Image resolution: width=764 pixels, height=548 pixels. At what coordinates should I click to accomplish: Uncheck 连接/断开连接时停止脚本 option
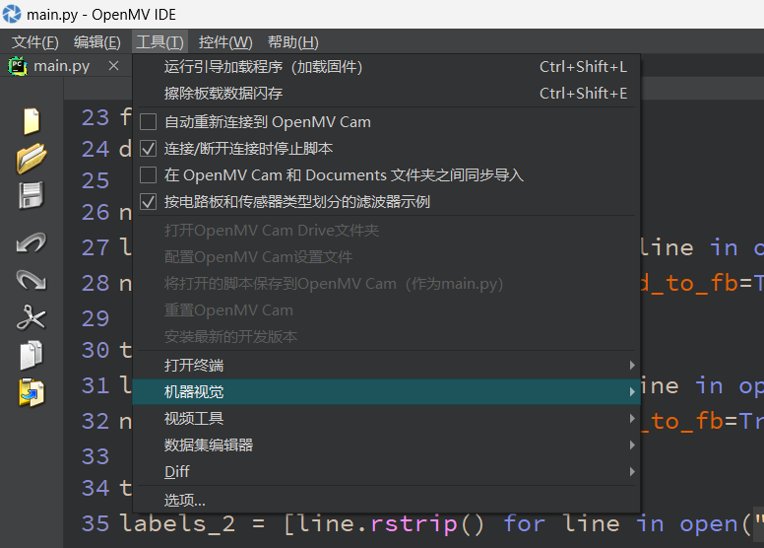pos(148,149)
